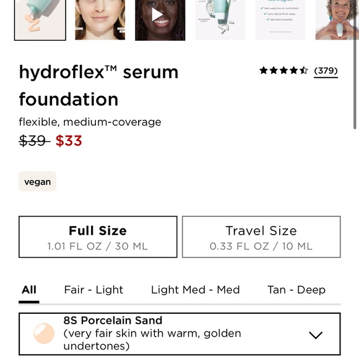Switch to the All shades tab
This screenshot has height=359, width=359.
[x=29, y=290]
